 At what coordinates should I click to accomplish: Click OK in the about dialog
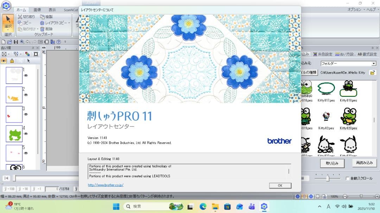pyautogui.click(x=280, y=185)
